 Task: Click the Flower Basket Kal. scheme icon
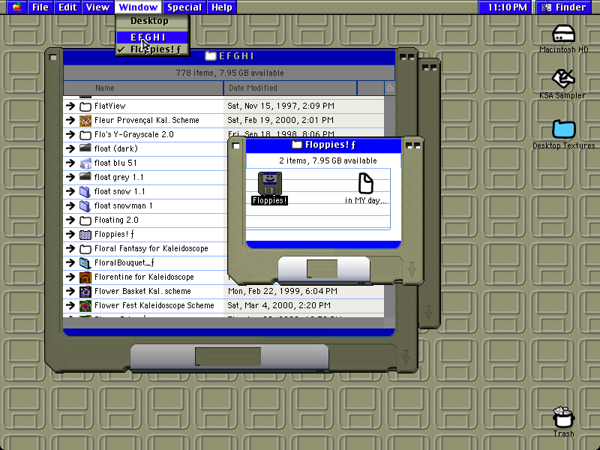[x=85, y=292]
